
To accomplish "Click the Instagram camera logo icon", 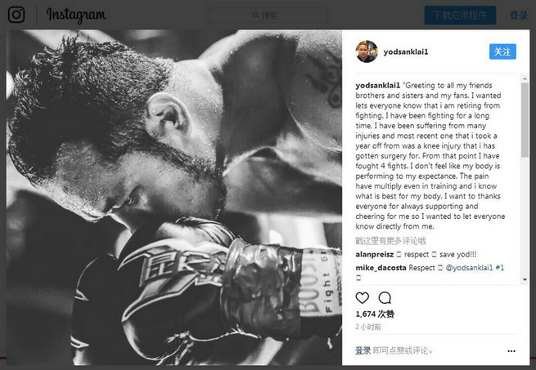I will tap(16, 15).
